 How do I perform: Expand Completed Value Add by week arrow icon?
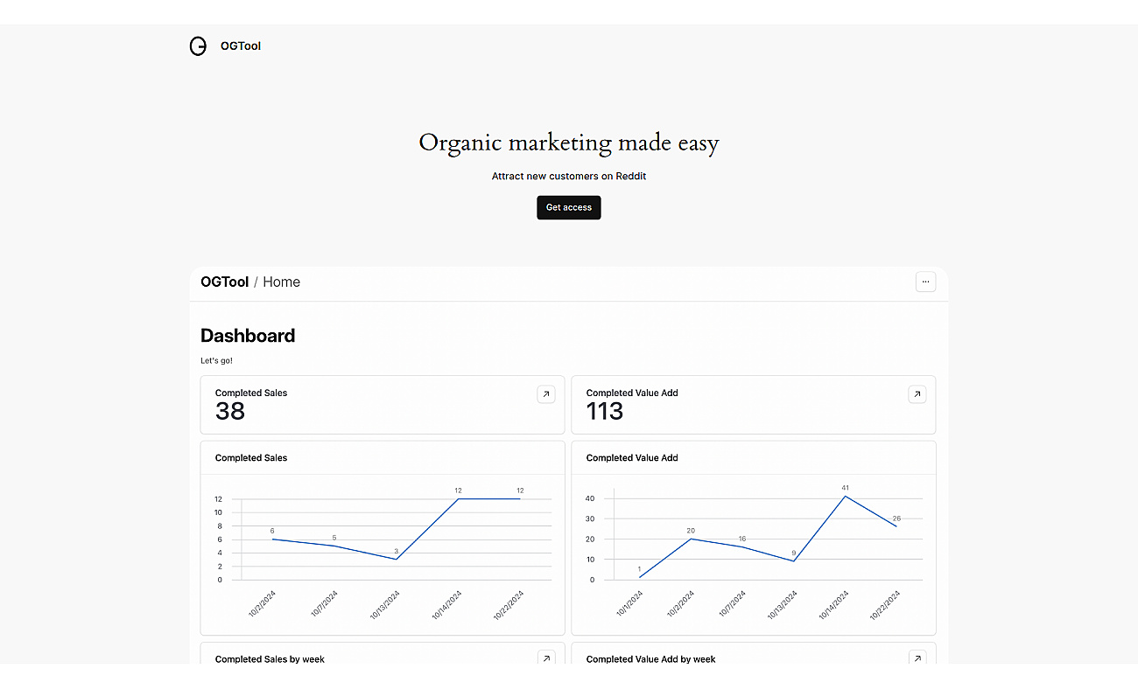click(x=917, y=658)
